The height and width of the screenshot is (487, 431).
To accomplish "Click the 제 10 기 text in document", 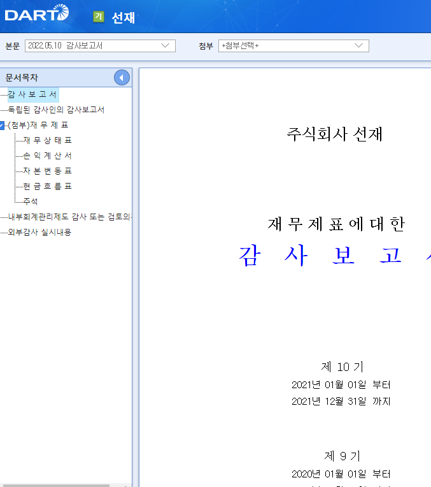I will (342, 367).
